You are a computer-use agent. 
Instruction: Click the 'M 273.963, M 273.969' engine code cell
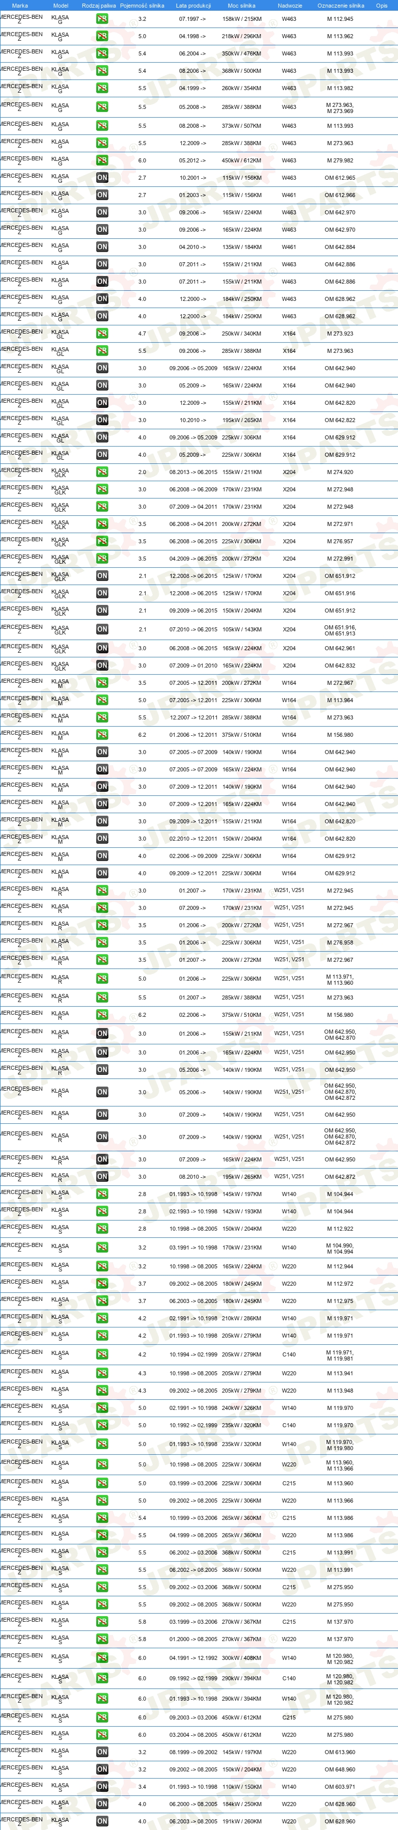pyautogui.click(x=339, y=108)
